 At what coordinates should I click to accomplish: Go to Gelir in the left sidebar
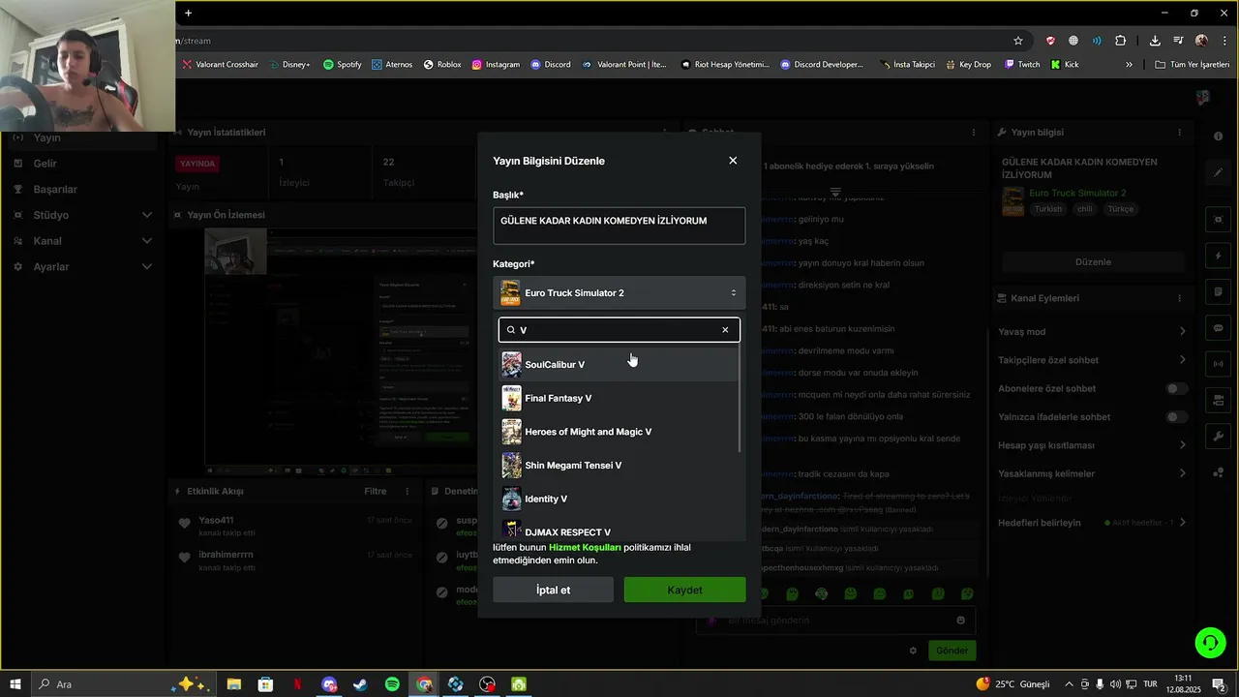pos(45,164)
